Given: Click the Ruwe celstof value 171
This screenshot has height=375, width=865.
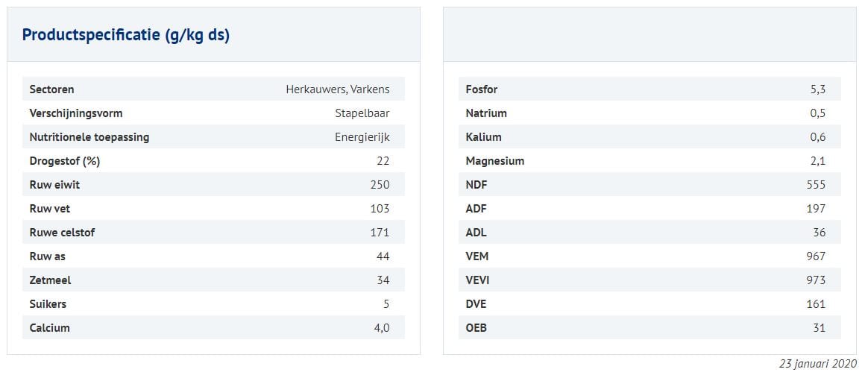Looking at the screenshot, I should point(380,233).
